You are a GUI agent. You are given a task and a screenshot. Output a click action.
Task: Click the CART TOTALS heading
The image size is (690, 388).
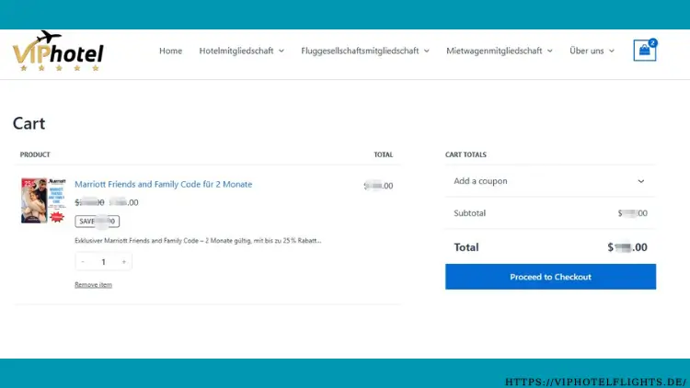[466, 154]
